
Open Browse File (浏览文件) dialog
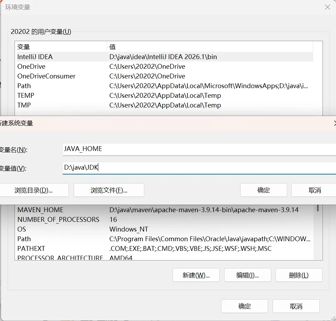click(x=109, y=190)
